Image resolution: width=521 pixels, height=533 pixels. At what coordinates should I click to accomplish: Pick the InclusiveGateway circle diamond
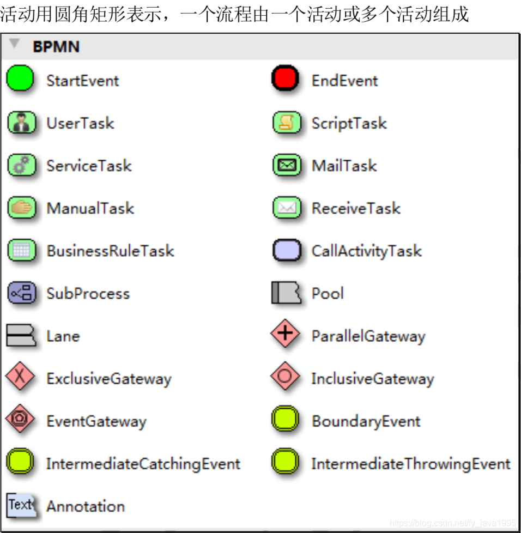pos(285,376)
